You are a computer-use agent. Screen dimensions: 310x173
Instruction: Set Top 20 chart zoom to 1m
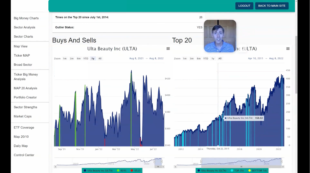[185, 58]
